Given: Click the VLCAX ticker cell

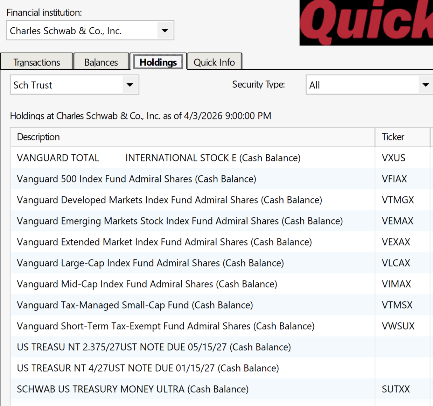Looking at the screenshot, I should click(403, 263).
